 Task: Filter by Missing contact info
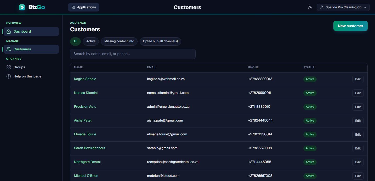pyautogui.click(x=119, y=41)
